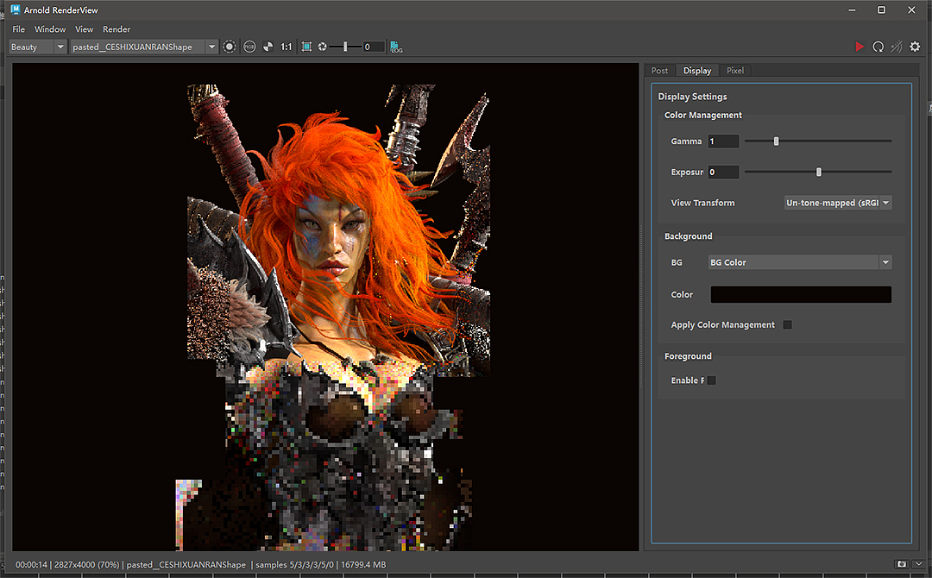The image size is (932, 578).
Task: Enable Apply Color Management checkbox
Action: [787, 325]
